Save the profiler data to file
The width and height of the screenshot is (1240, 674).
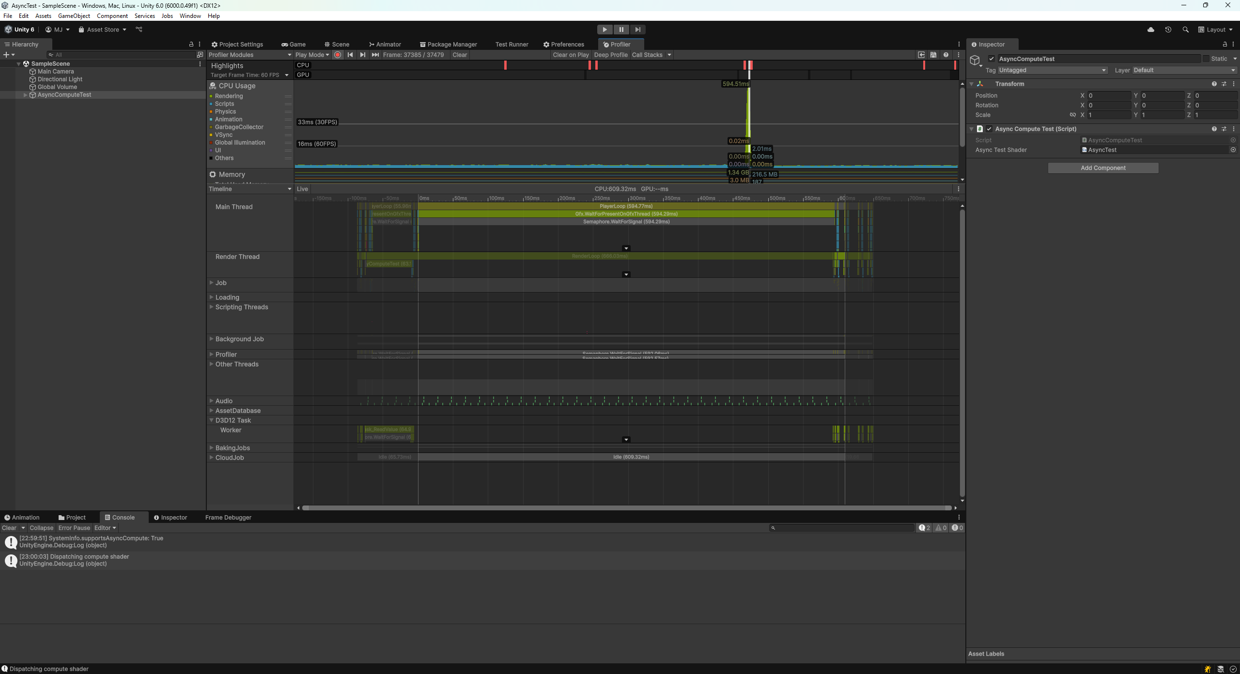[x=933, y=55]
